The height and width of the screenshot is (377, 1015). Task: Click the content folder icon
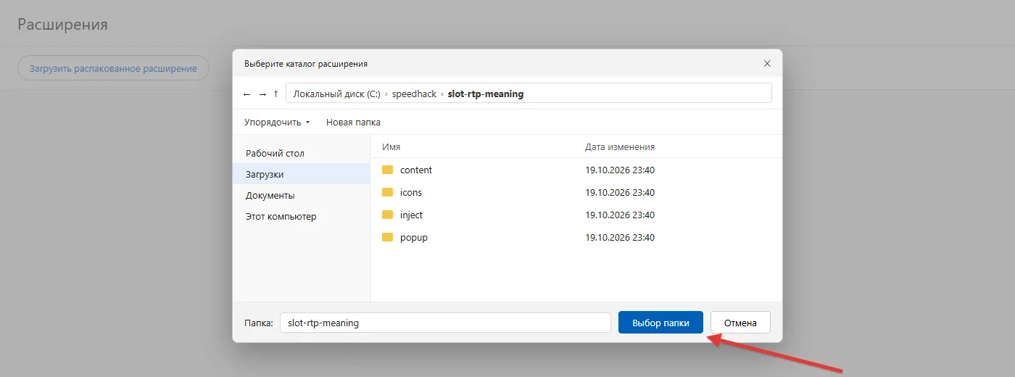(388, 170)
